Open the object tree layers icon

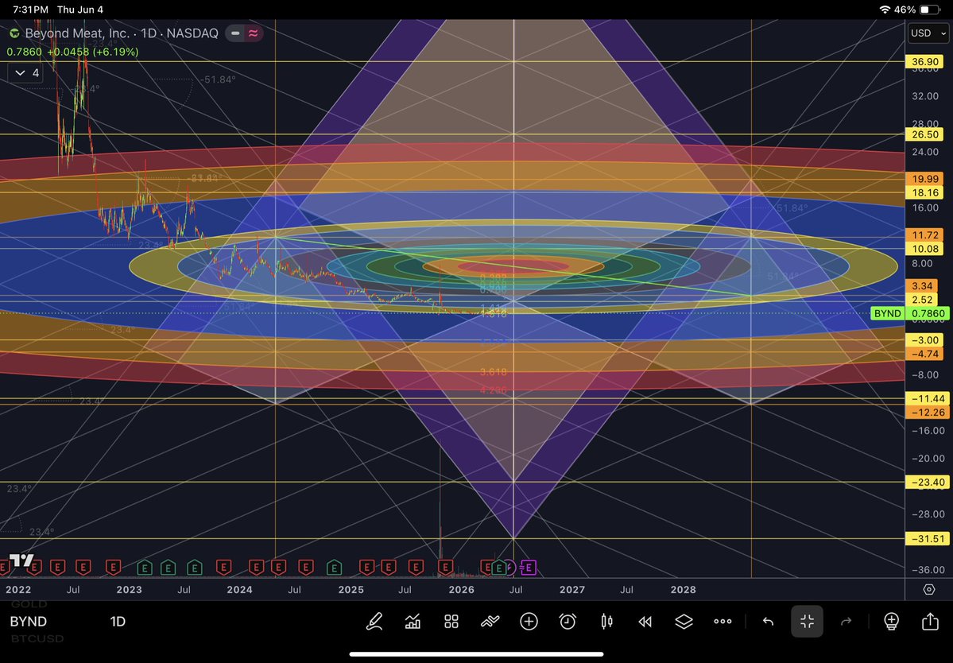684,621
